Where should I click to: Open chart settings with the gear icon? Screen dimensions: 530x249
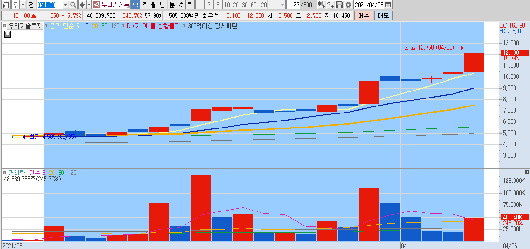click(348, 5)
